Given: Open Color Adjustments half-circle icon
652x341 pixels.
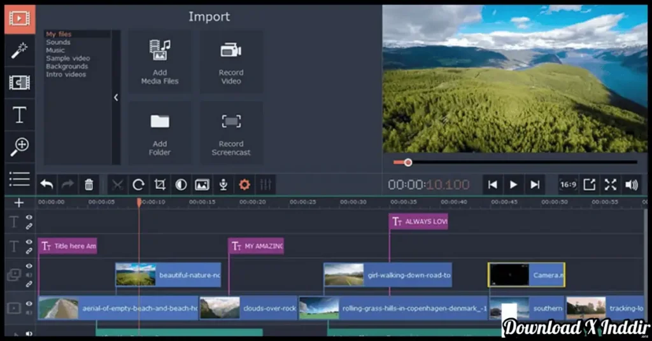Looking at the screenshot, I should 181,184.
